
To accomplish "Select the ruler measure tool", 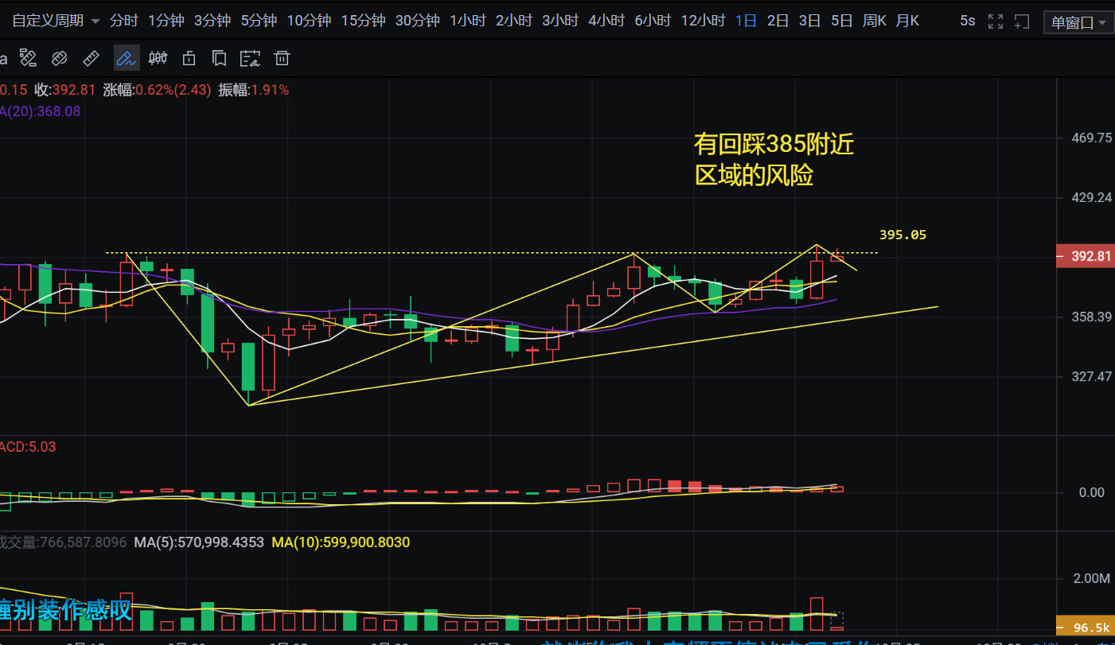I will point(91,57).
